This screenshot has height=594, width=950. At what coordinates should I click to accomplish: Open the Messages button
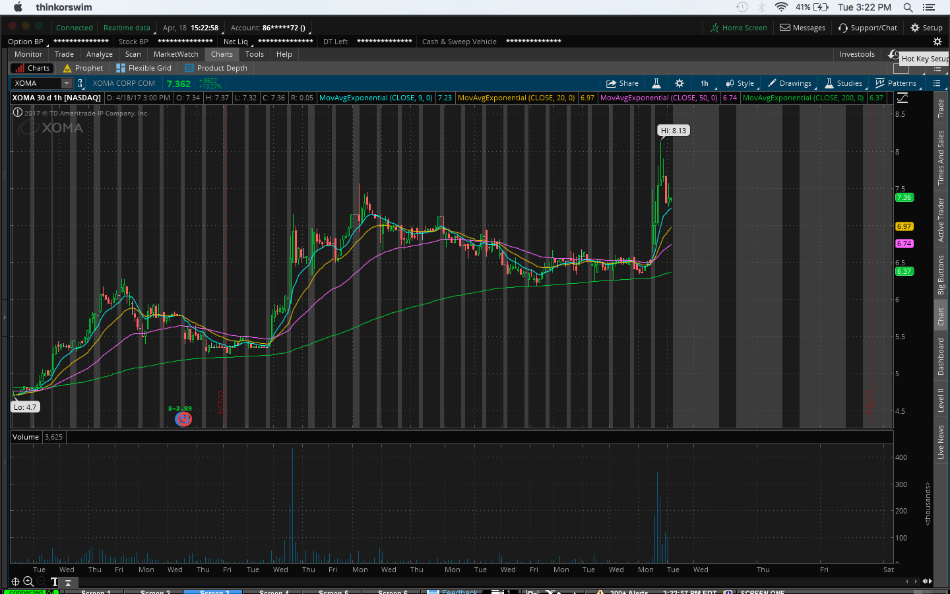click(802, 28)
